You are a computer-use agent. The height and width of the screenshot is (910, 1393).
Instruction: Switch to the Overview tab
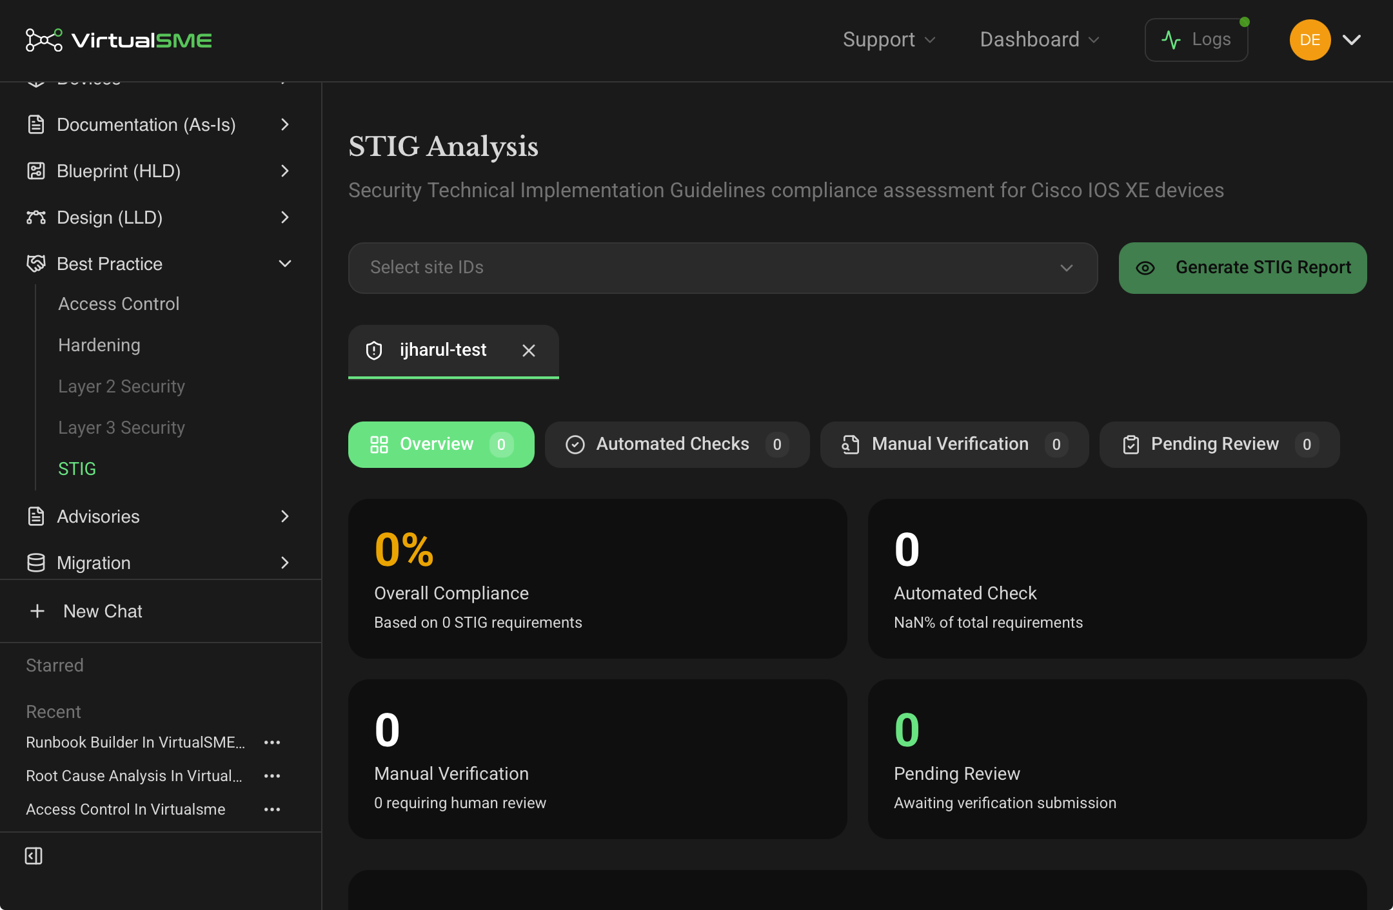pyautogui.click(x=441, y=445)
